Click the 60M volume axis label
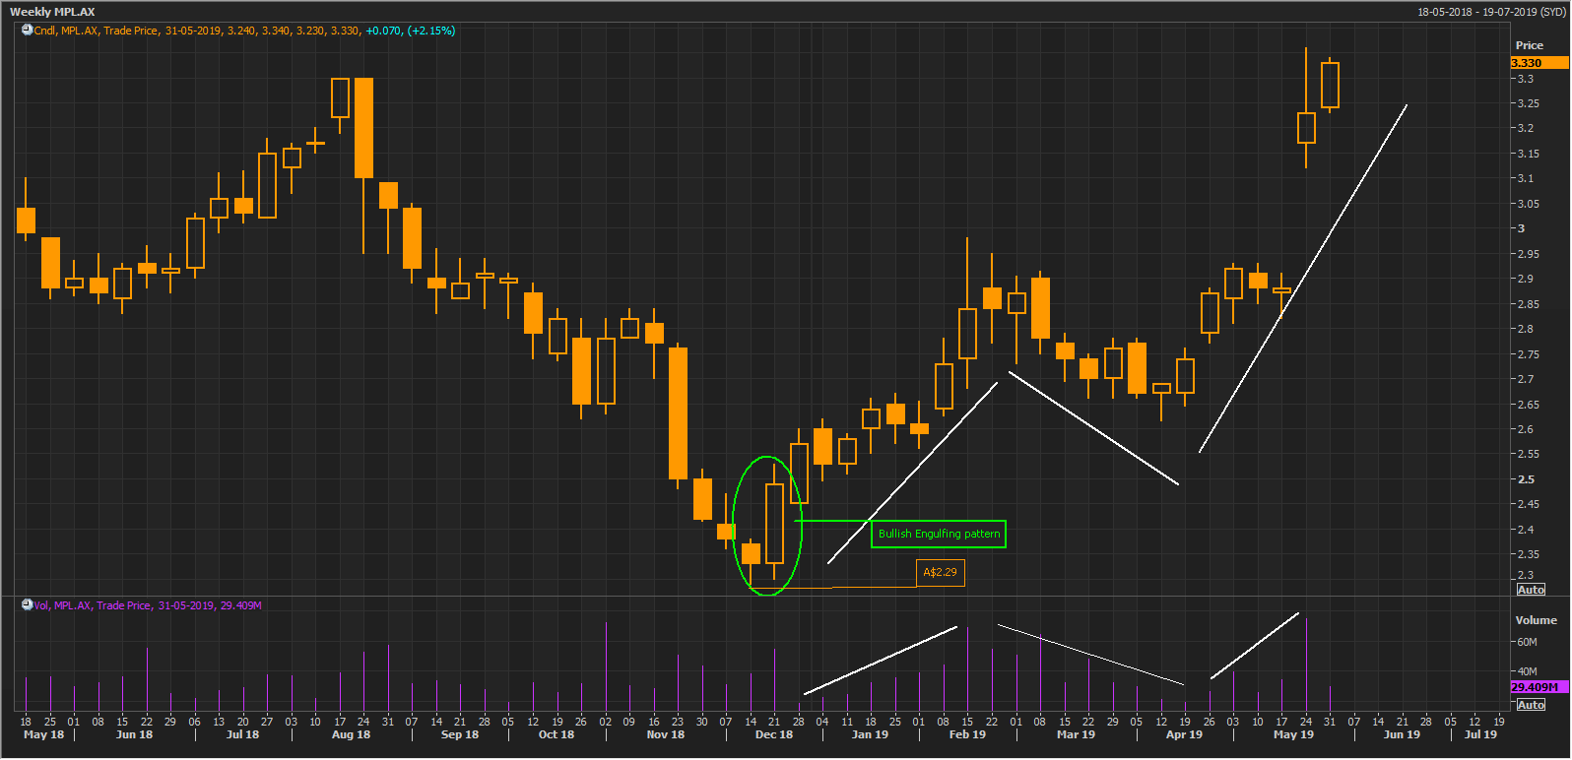Viewport: 1572px width, 760px height. click(x=1527, y=642)
